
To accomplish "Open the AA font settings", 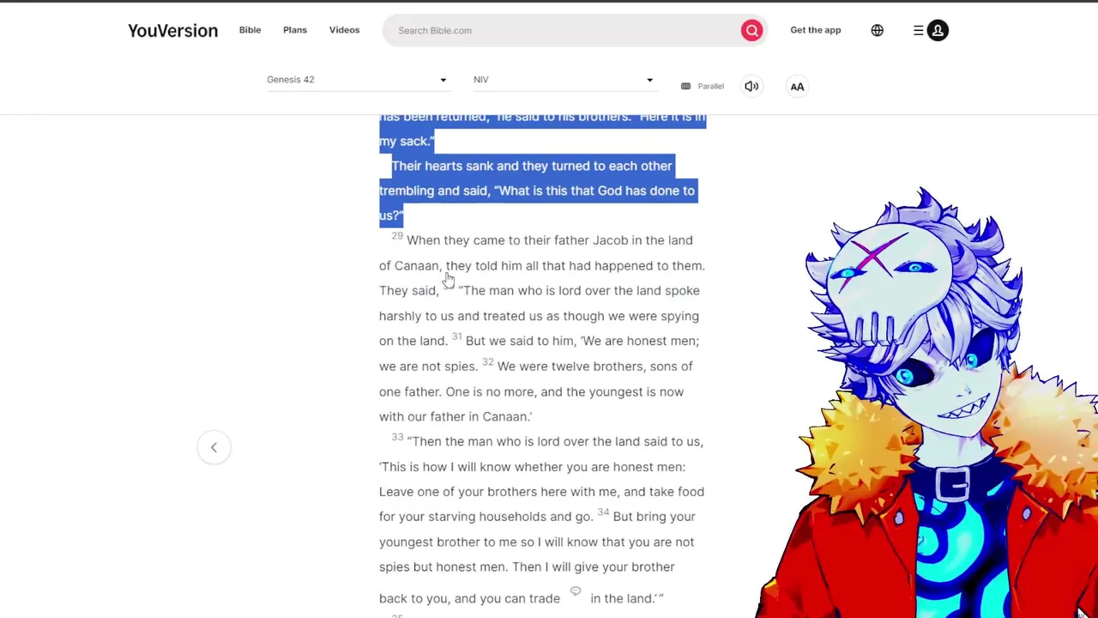I will tap(797, 86).
